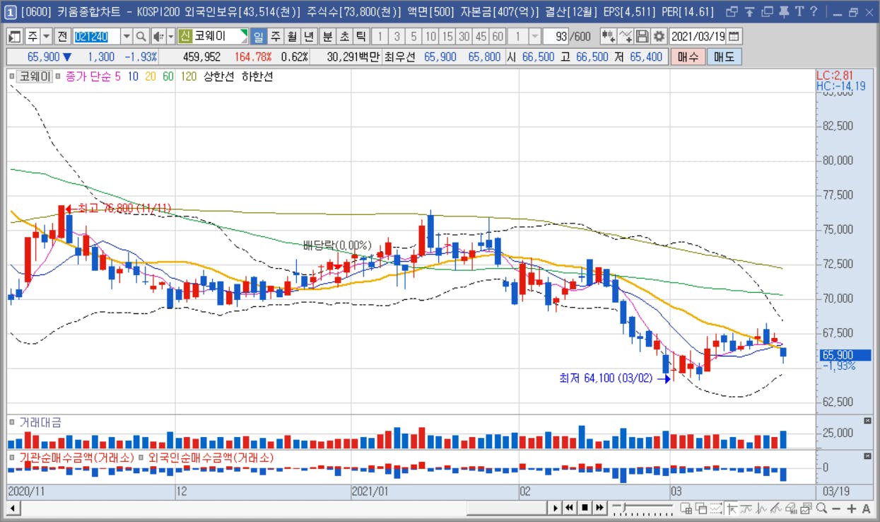Click the 매수 buy button
Image resolution: width=880 pixels, height=522 pixels.
(x=688, y=57)
